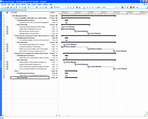This screenshot has height=119, width=148.
Task: Select the Business Analyst Gantt bar in row 16
Action: pyautogui.click(x=89, y=49)
